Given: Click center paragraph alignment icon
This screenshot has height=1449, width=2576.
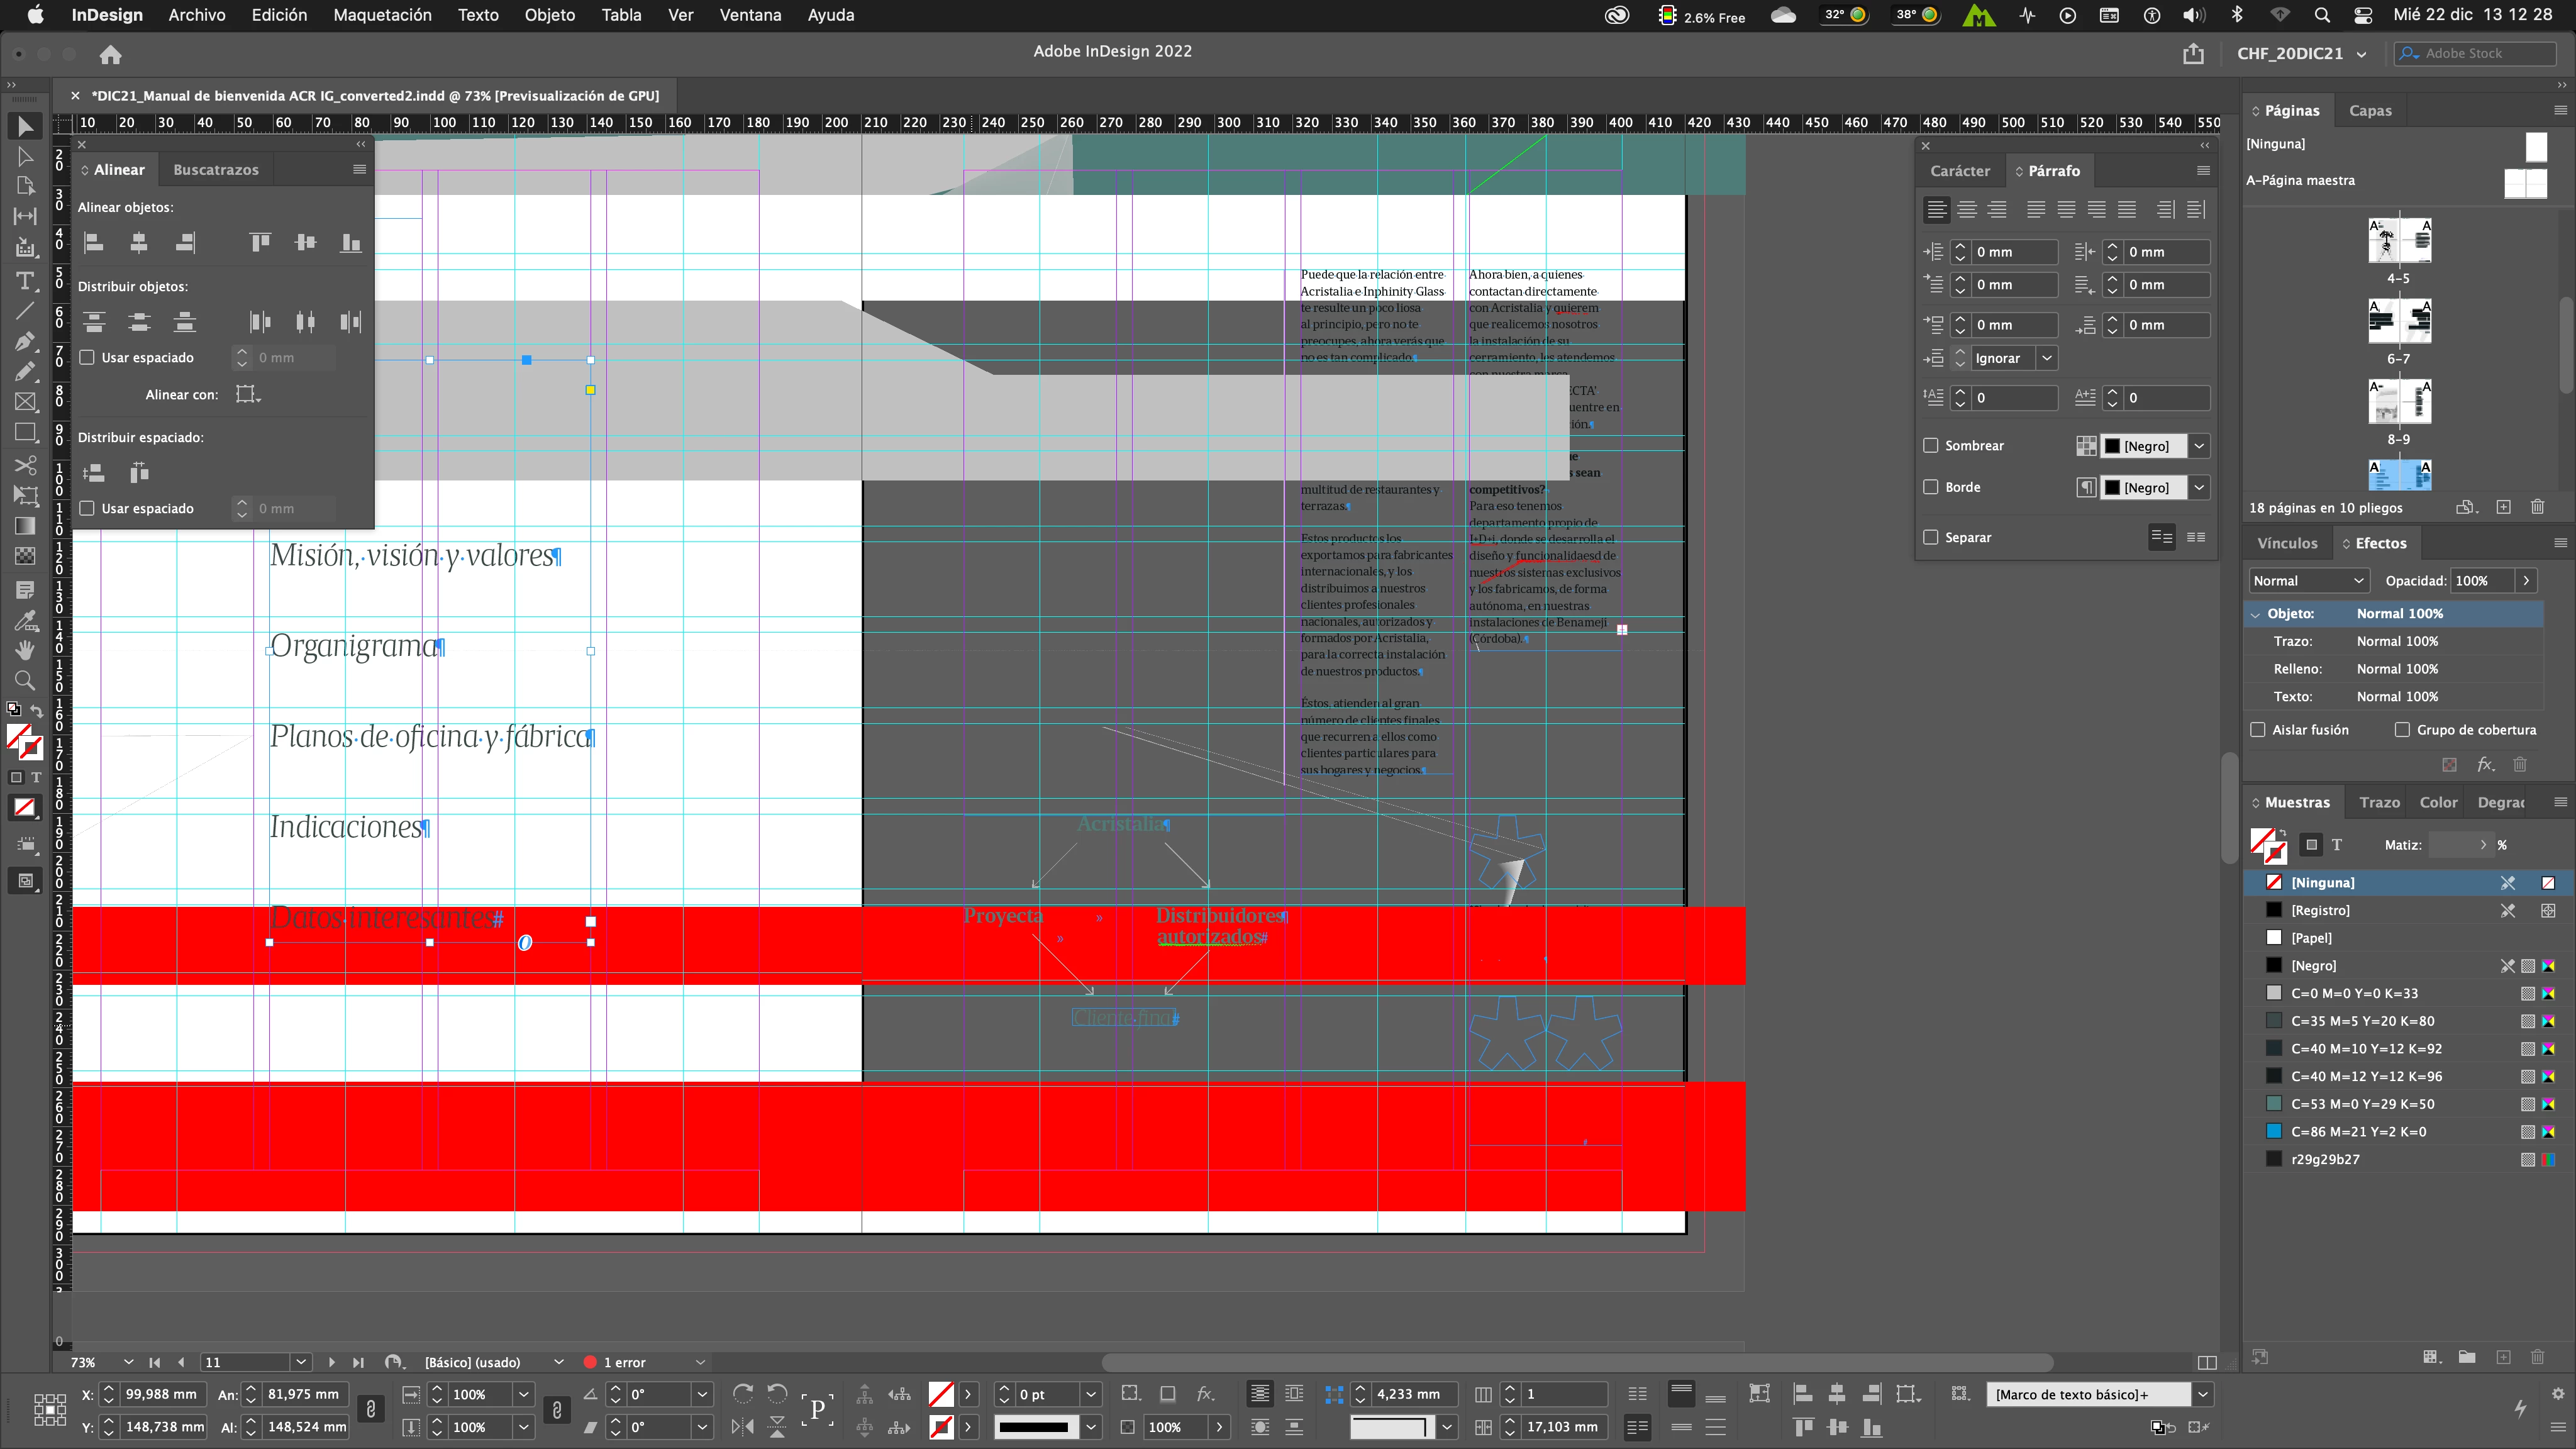Looking at the screenshot, I should (x=1967, y=210).
